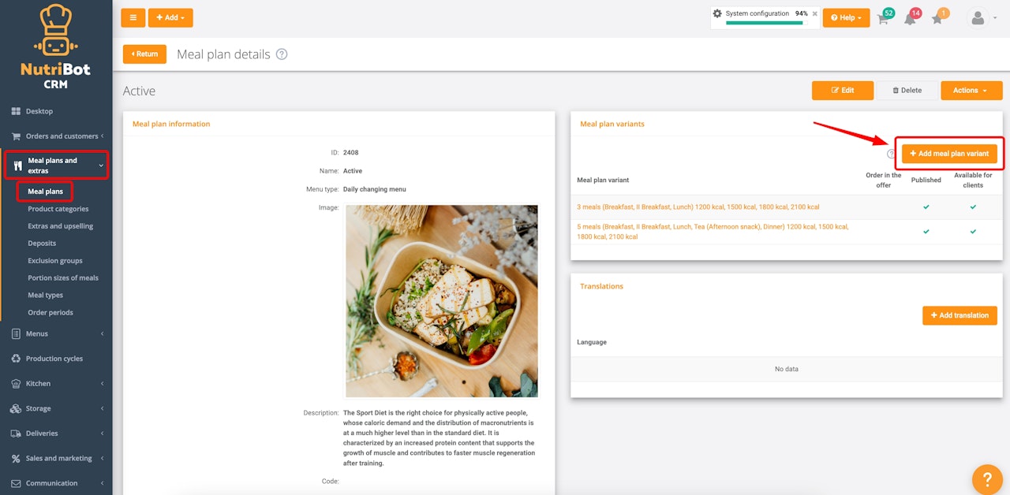Open notifications bell with badge 14
The height and width of the screenshot is (495, 1010).
pos(911,18)
